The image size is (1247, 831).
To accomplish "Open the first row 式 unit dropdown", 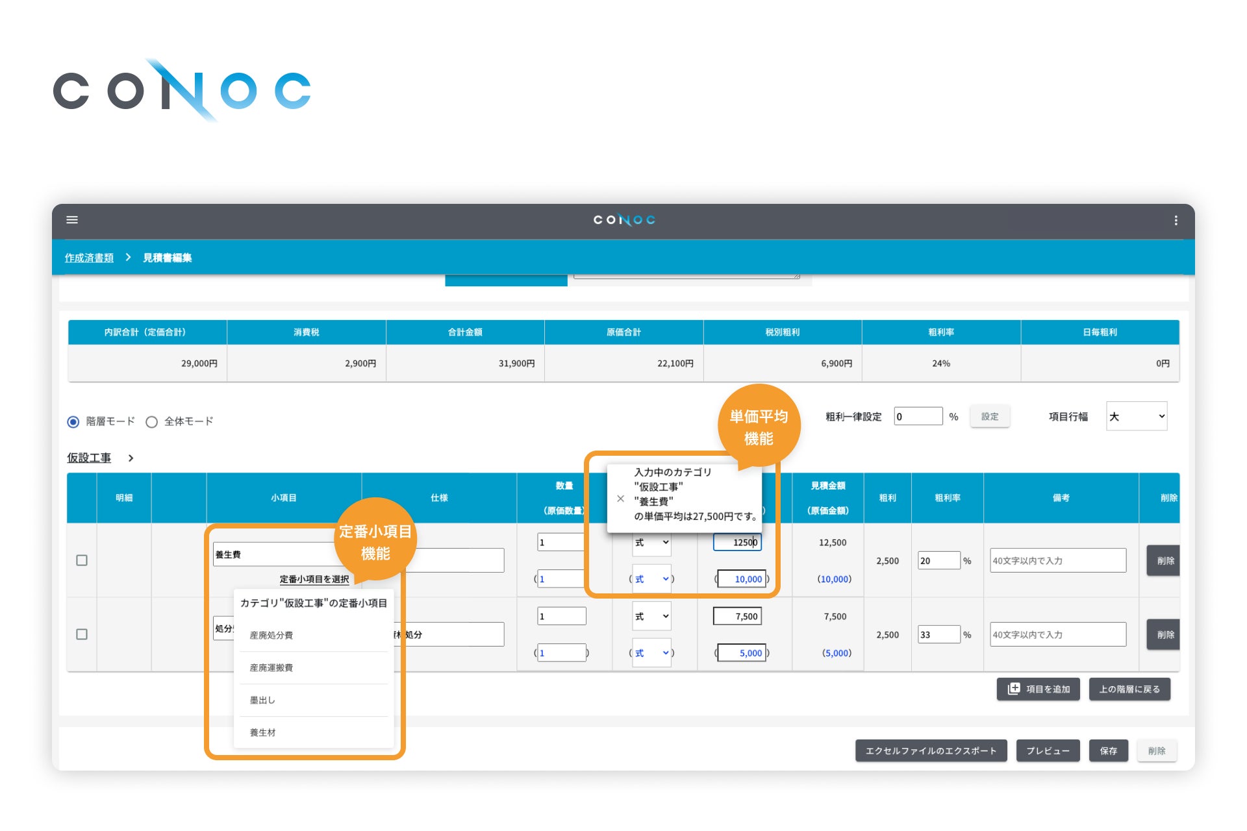I will [x=651, y=543].
